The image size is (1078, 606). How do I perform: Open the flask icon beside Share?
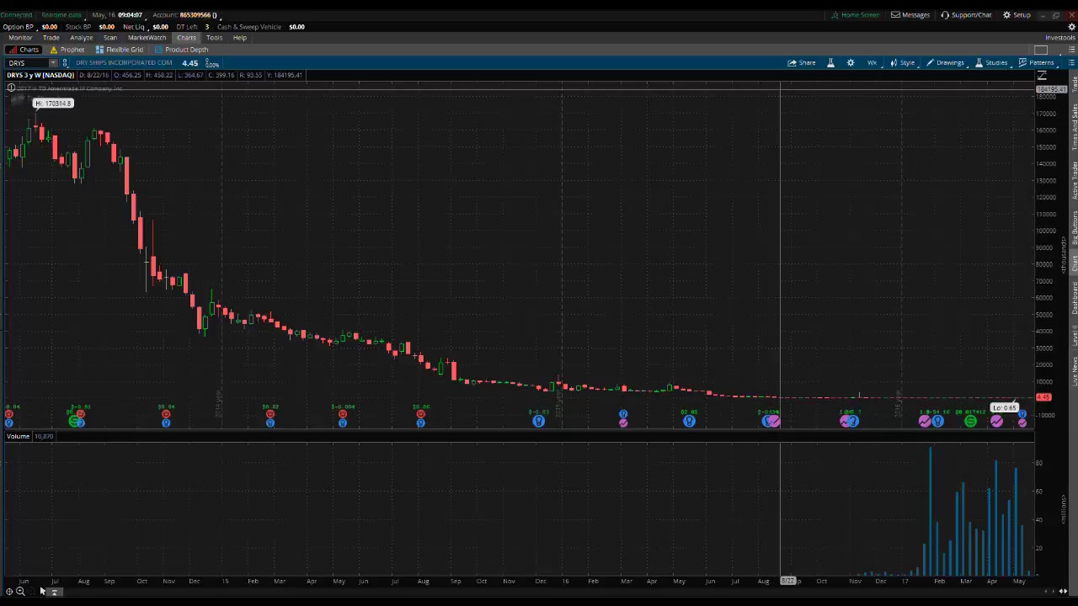click(830, 63)
